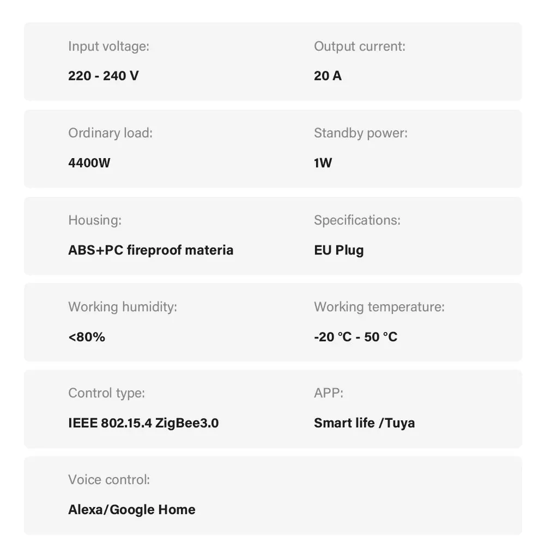
Task: Click the Working humidity label
Action: click(x=122, y=307)
